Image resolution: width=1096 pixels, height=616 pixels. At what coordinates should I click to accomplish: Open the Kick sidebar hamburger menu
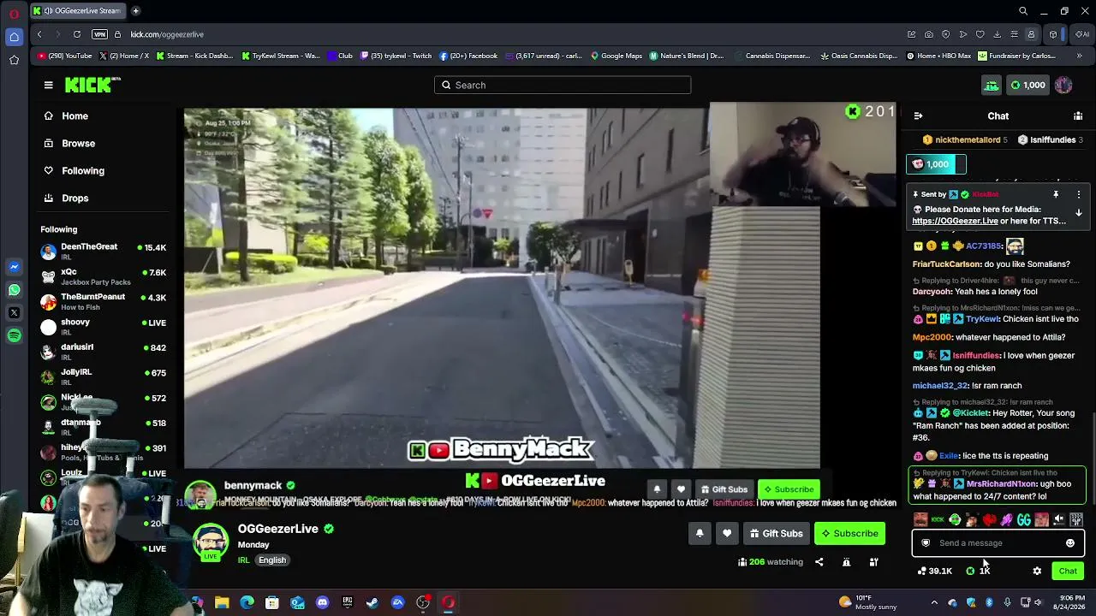pyautogui.click(x=48, y=85)
